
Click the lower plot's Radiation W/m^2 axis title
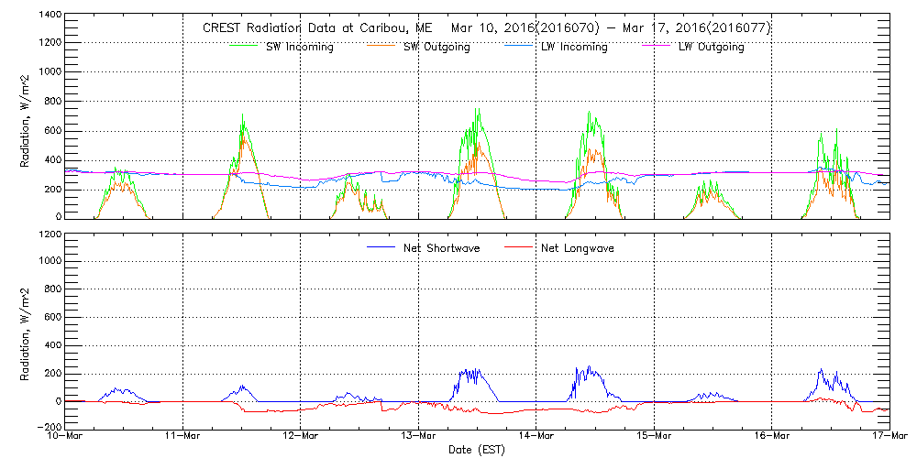(25, 330)
